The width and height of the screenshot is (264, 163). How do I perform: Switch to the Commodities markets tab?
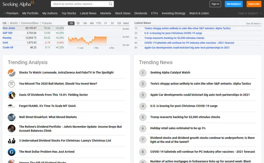pos(30,23)
